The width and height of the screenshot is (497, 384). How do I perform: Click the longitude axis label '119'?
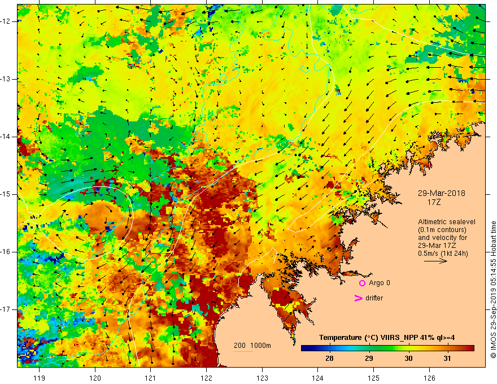pyautogui.click(x=40, y=378)
